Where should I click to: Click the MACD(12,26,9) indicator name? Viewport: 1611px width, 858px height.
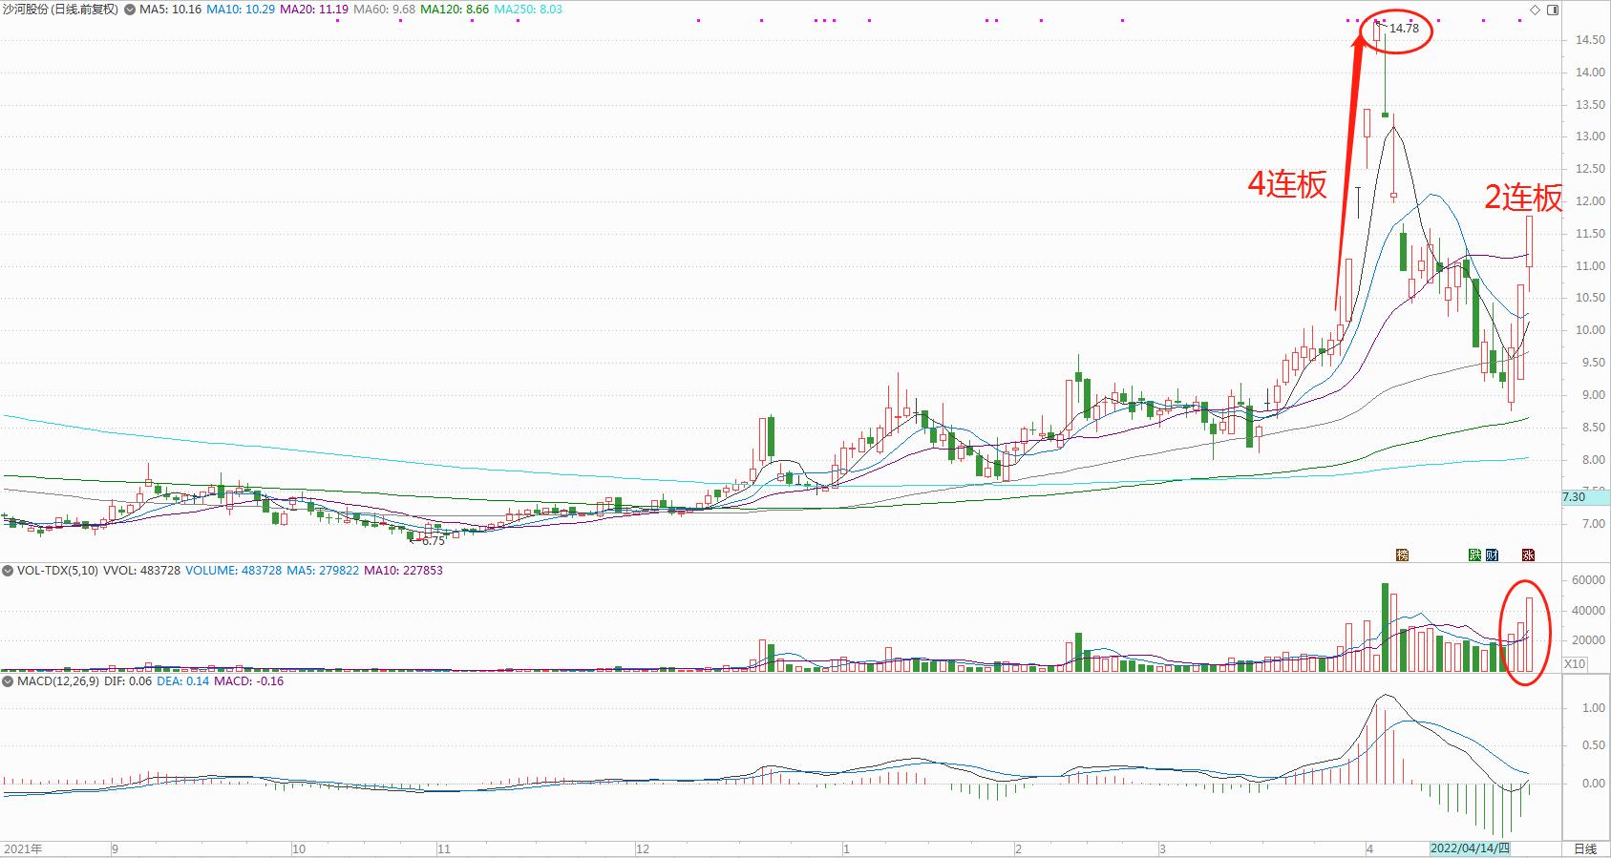(57, 681)
